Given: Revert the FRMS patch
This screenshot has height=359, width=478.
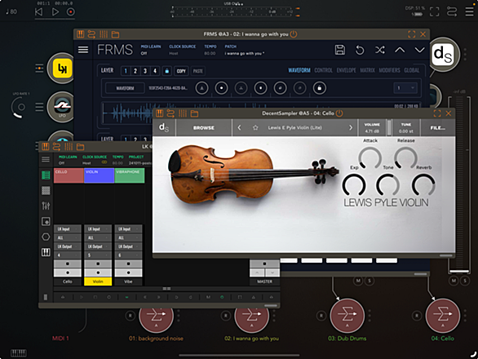Looking at the screenshot, I should (x=360, y=50).
